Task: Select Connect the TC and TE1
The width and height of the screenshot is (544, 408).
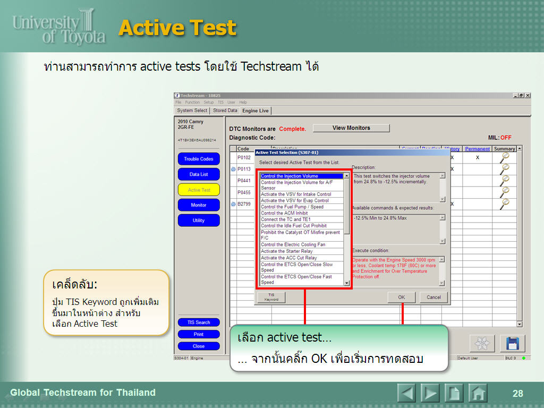Action: [x=302, y=219]
